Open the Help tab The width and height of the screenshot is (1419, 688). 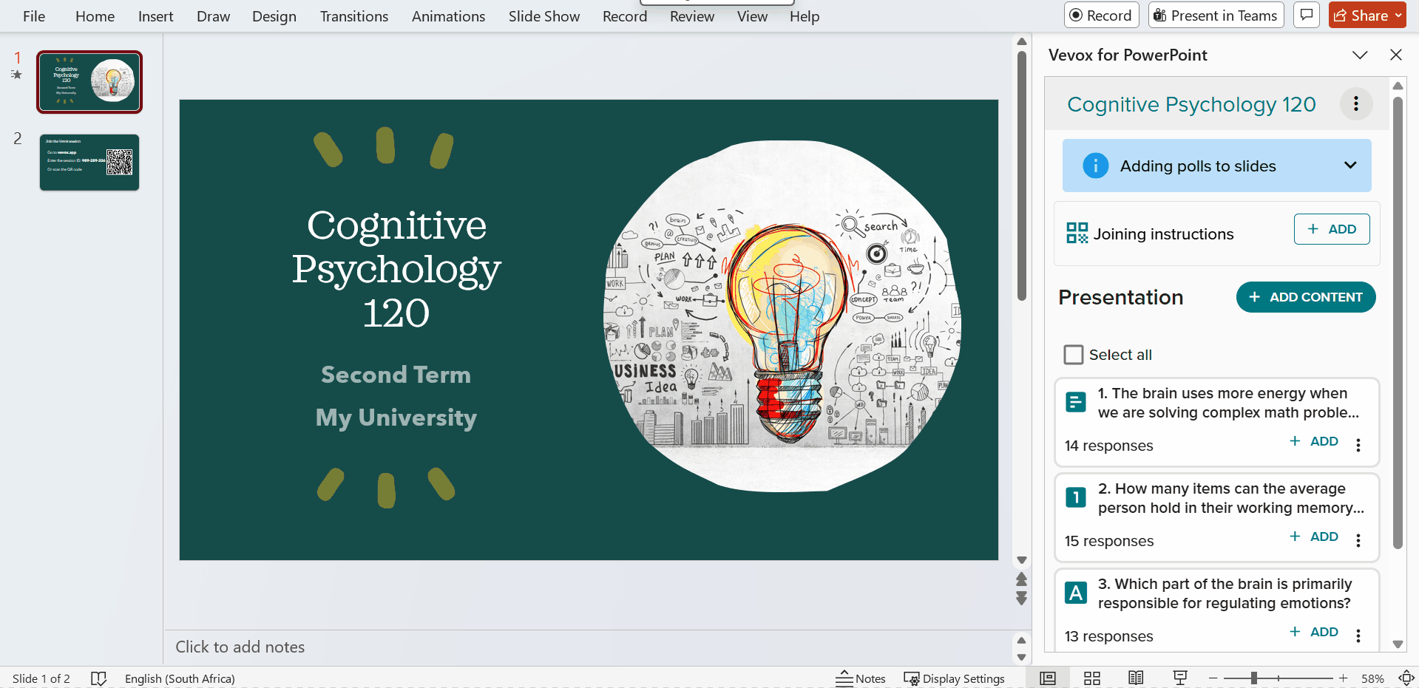[804, 16]
